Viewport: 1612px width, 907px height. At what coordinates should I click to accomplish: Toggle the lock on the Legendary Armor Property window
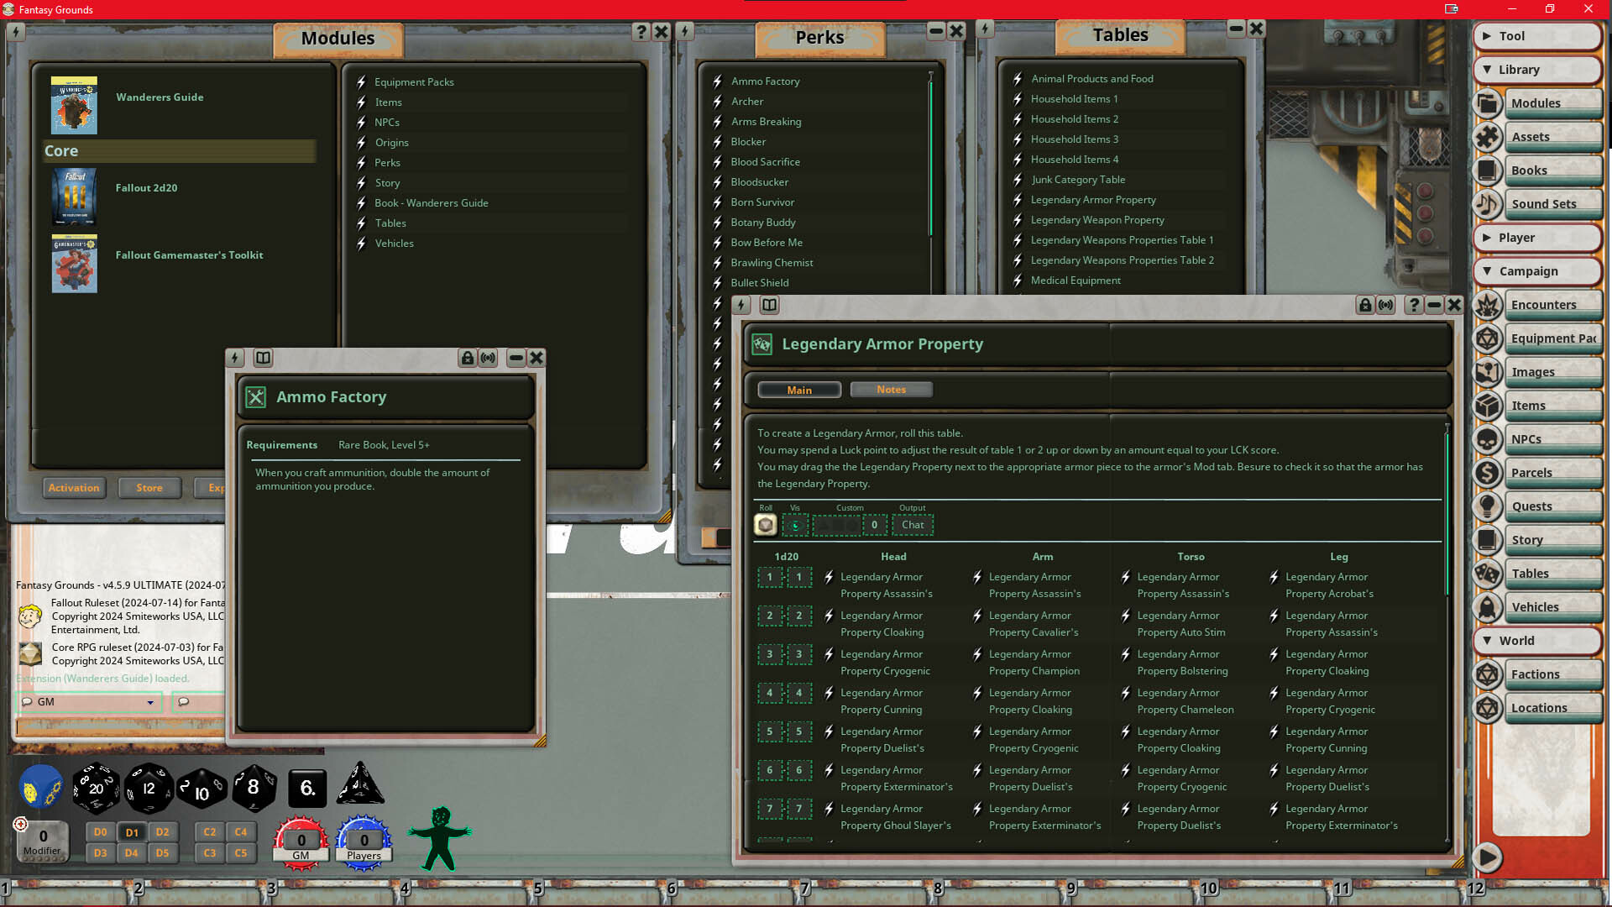[x=1365, y=305]
